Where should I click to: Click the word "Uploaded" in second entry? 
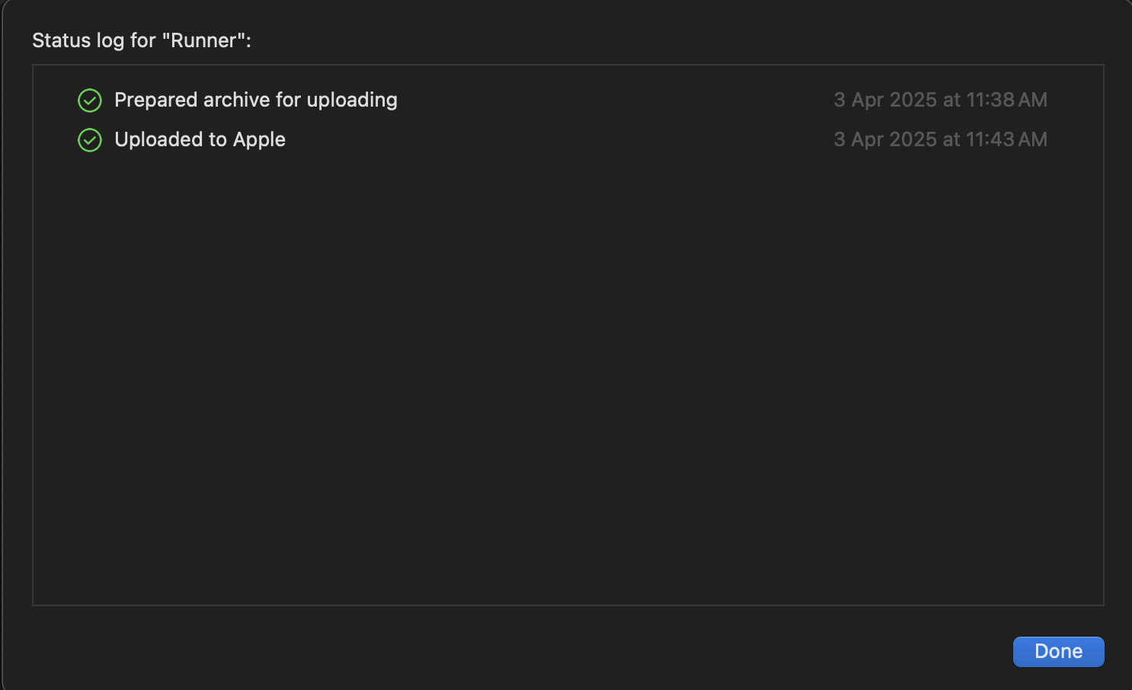(x=158, y=139)
